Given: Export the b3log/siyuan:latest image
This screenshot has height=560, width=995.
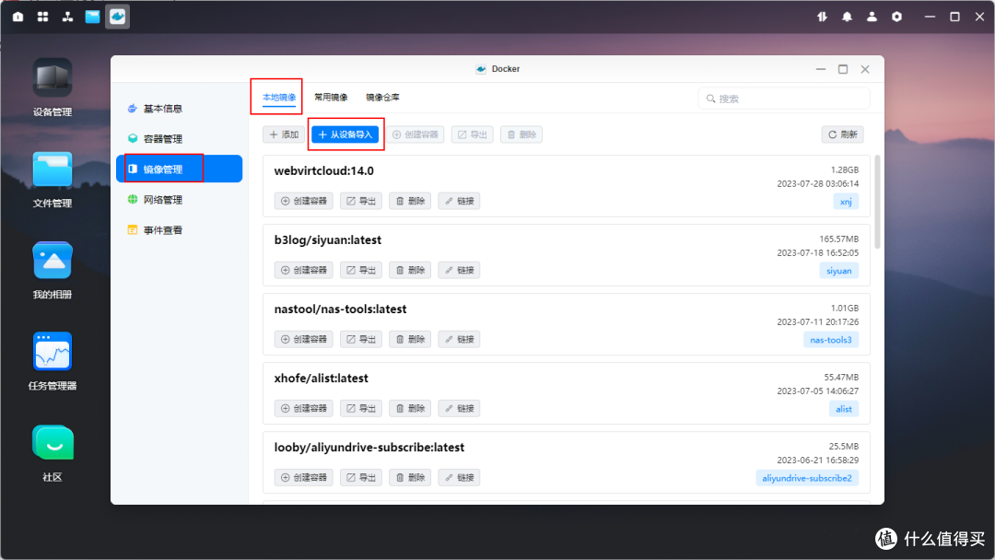Looking at the screenshot, I should [x=361, y=270].
